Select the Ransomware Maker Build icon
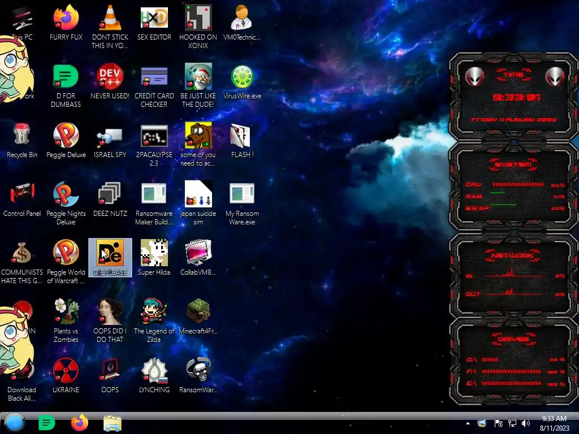The width and height of the screenshot is (579, 434). 154,193
